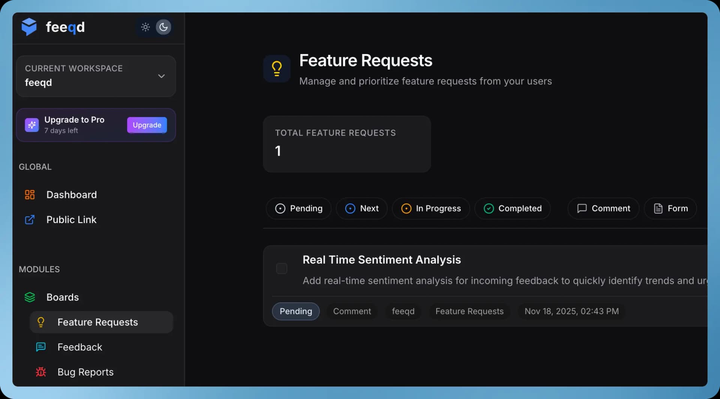Image resolution: width=720 pixels, height=399 pixels.
Task: Filter by Pending status
Action: pyautogui.click(x=298, y=208)
